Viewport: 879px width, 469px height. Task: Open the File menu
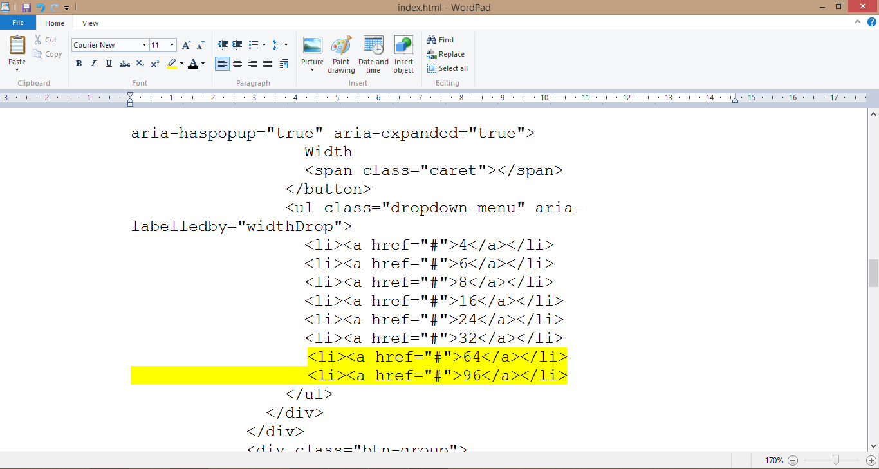coord(18,22)
